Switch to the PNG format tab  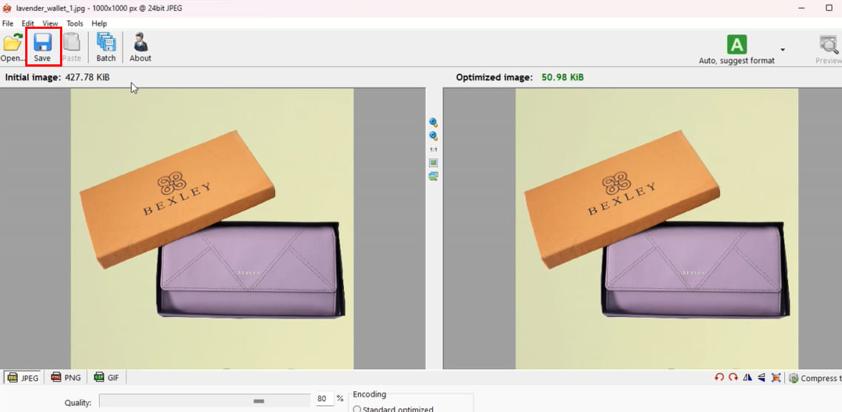[x=66, y=378]
